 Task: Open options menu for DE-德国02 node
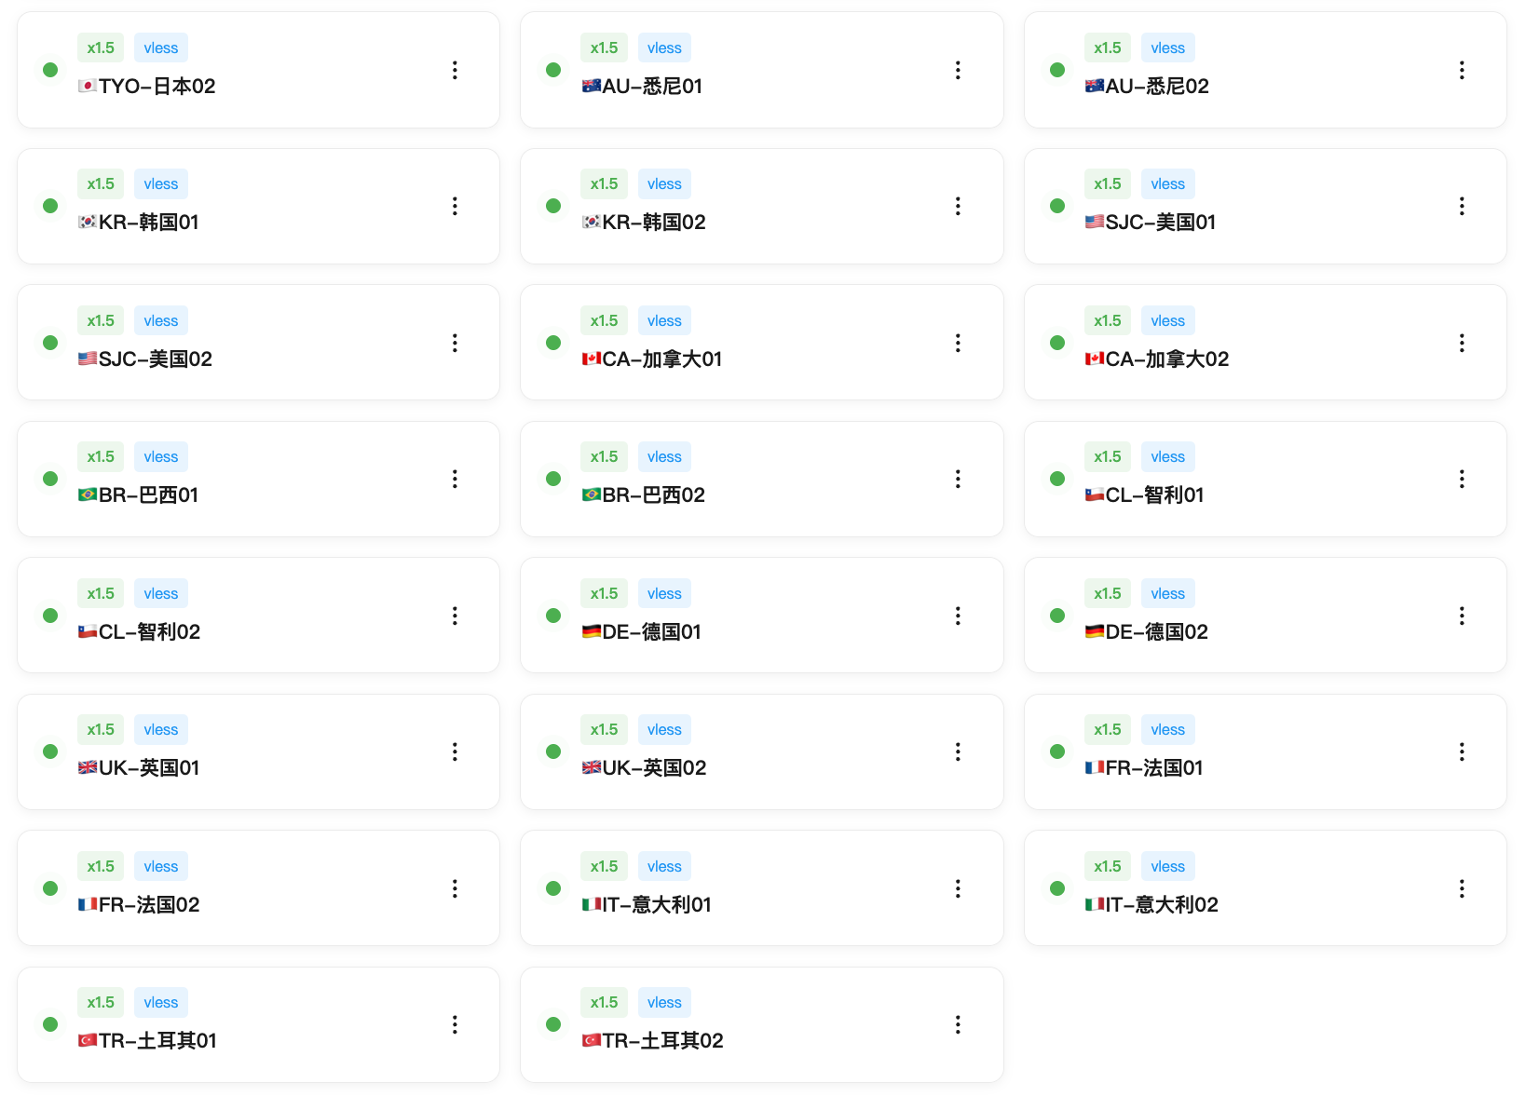[x=1462, y=616]
